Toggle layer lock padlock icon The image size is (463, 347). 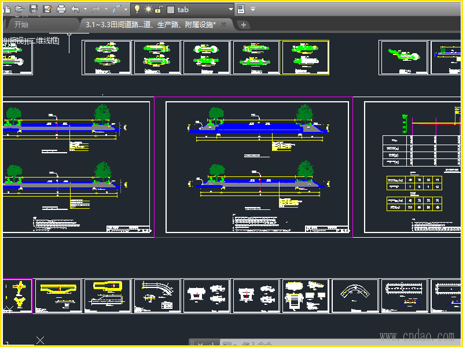159,9
